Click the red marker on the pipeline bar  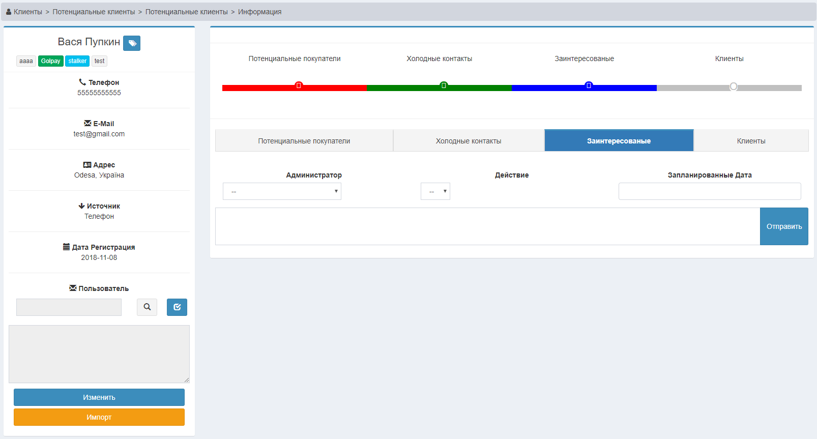click(x=299, y=85)
